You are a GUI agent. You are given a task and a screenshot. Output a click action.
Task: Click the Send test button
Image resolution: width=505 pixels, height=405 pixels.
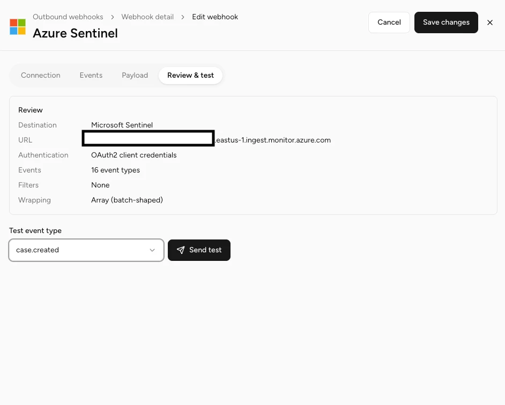(199, 250)
